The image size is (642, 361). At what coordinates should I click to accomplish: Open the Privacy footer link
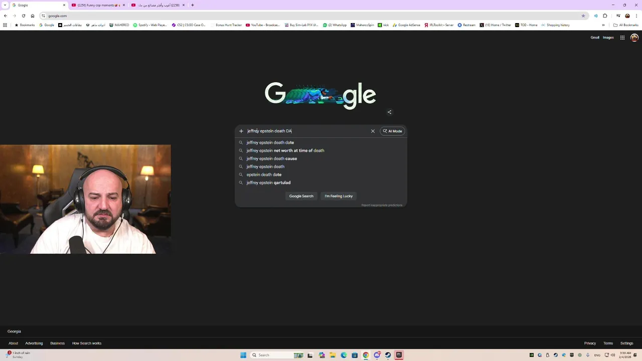pyautogui.click(x=590, y=343)
